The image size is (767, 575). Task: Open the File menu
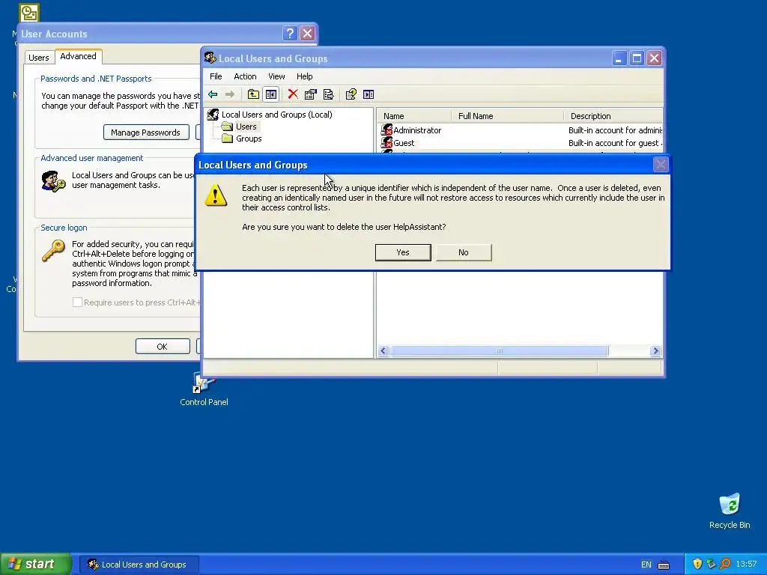tap(216, 76)
